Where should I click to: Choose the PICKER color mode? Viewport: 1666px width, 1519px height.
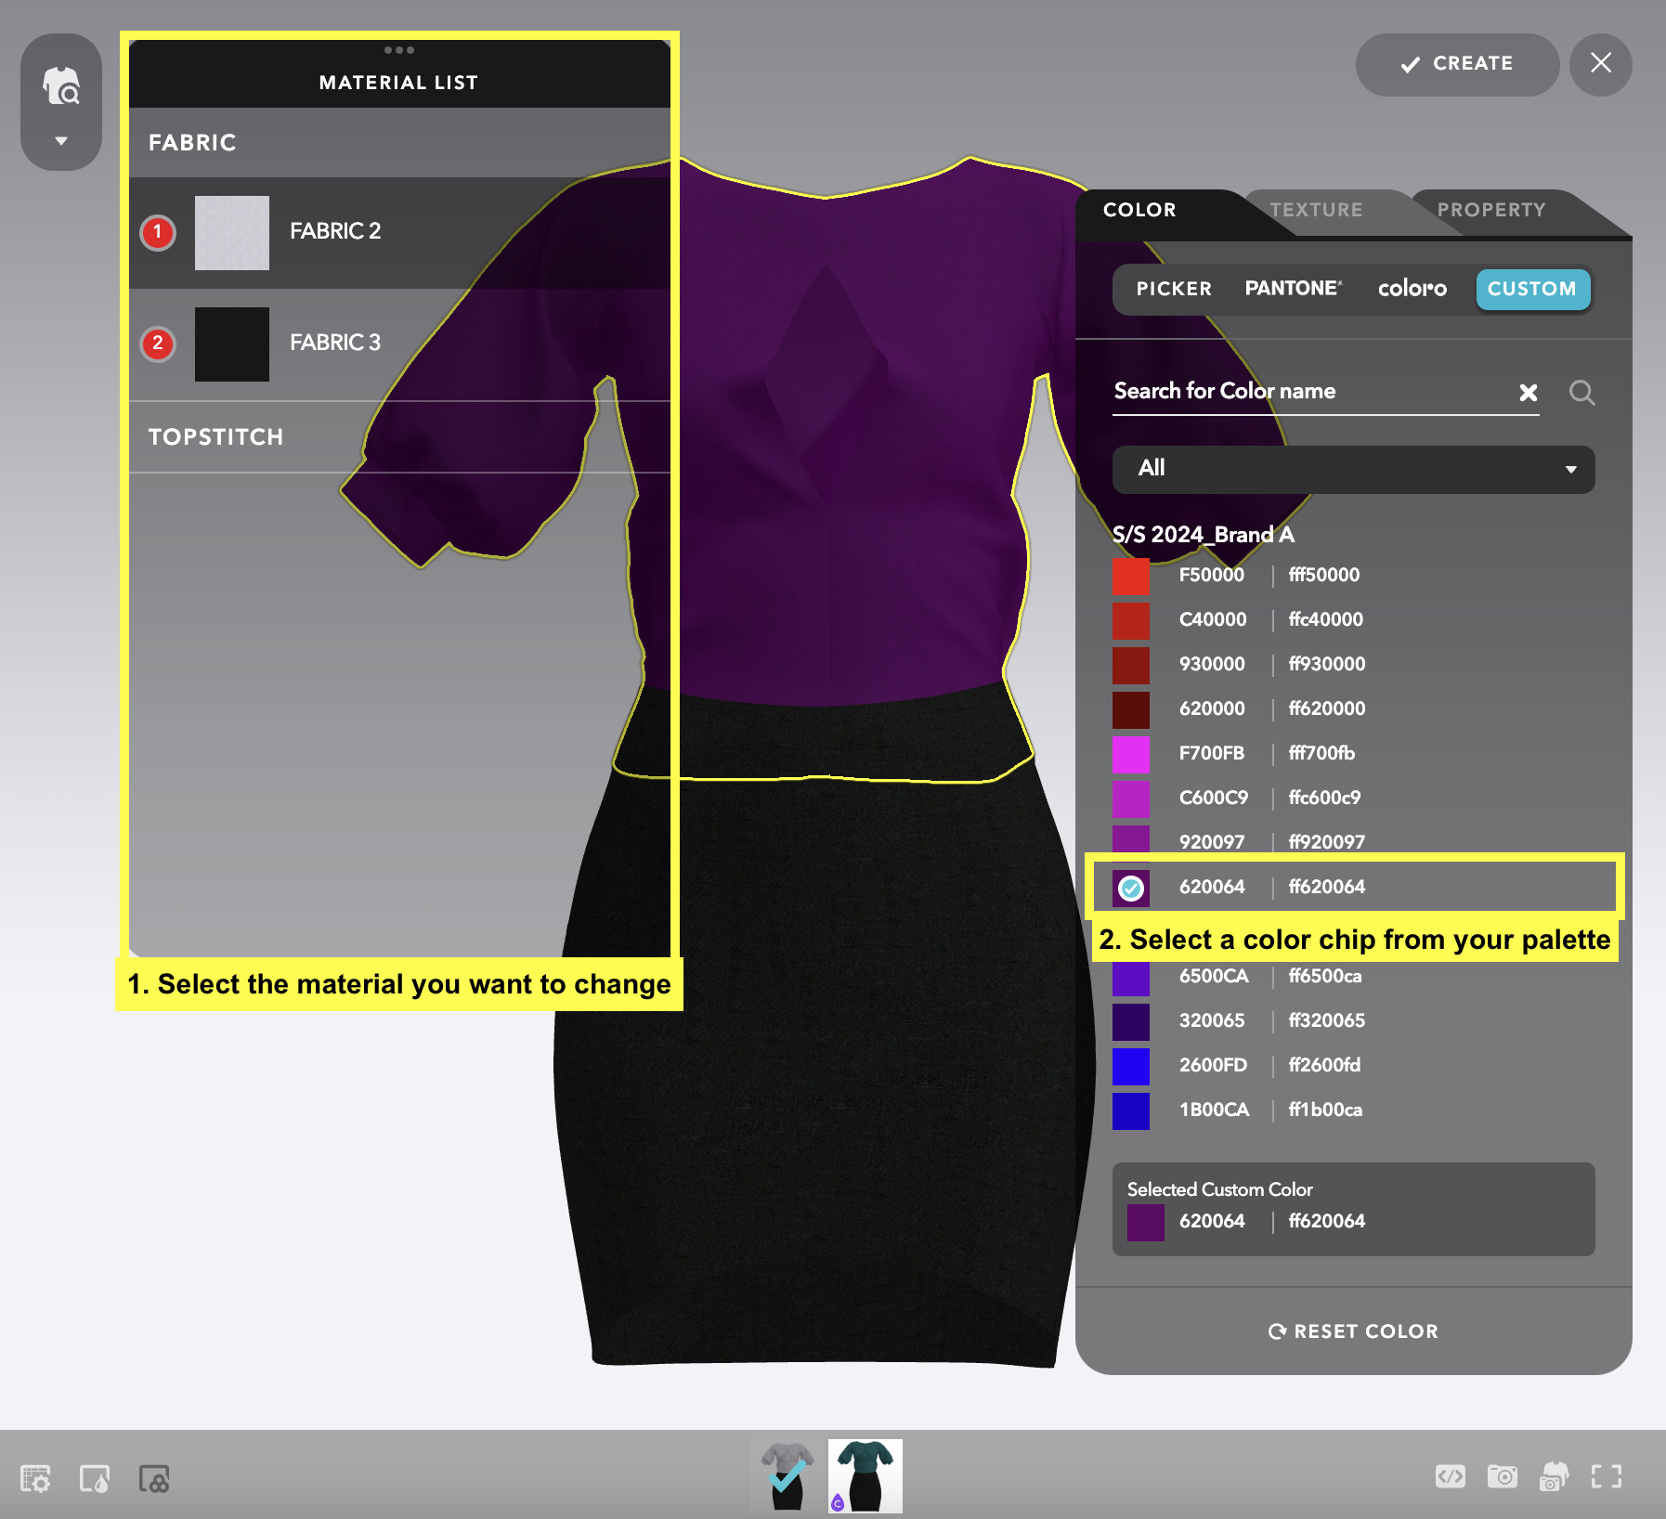pyautogui.click(x=1174, y=289)
